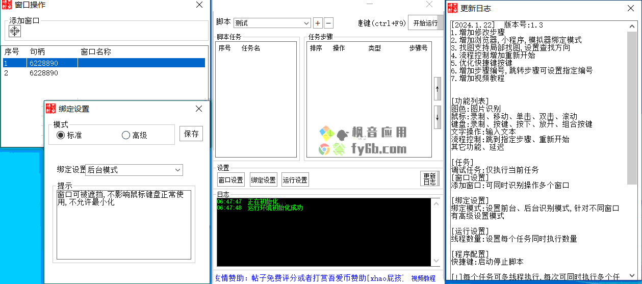Select window row 1 with handle 6228890
Viewport: 642px width, 284px height.
(x=104, y=63)
